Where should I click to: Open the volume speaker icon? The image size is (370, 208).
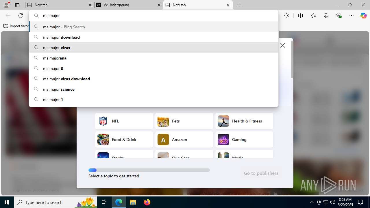(x=333, y=202)
